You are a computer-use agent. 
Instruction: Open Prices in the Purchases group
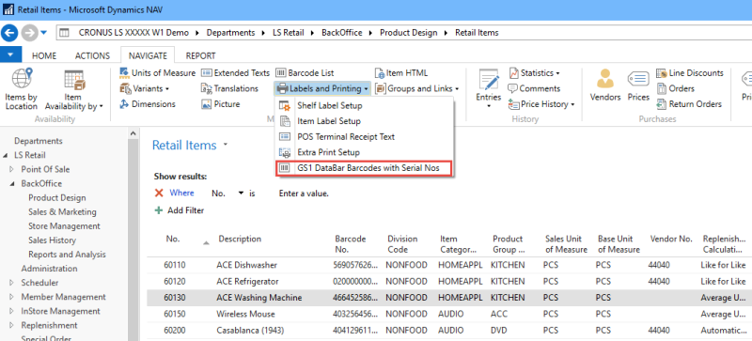click(638, 85)
